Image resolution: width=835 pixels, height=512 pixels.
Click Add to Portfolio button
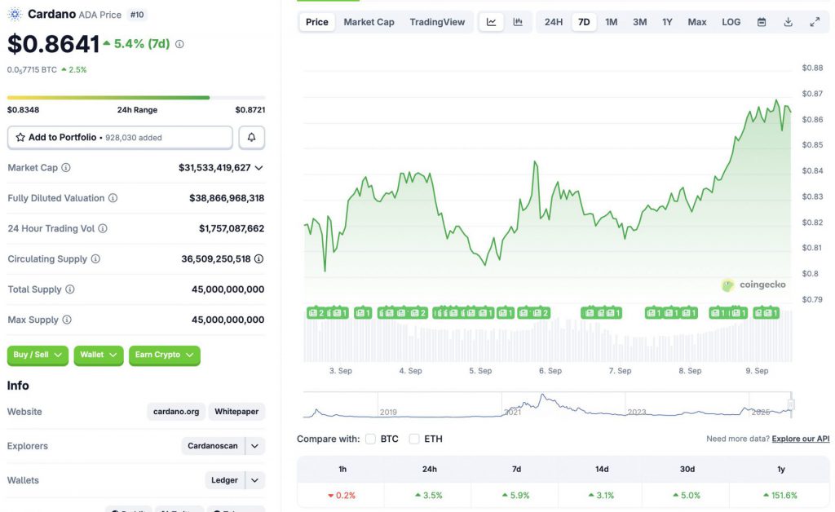(x=120, y=137)
